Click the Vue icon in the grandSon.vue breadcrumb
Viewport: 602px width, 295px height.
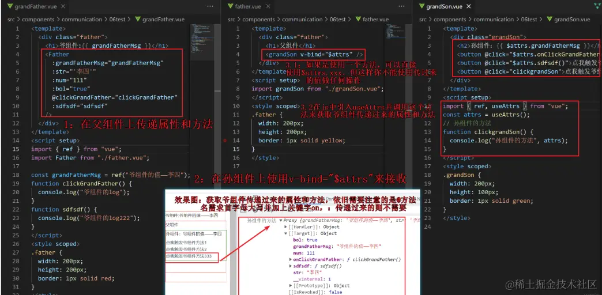click(548, 20)
